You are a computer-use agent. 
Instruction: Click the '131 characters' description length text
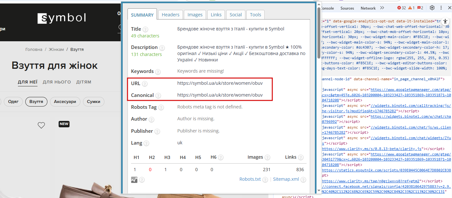tap(146, 54)
